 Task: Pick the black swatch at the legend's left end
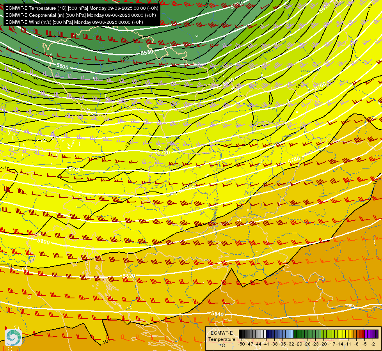tap(240, 334)
